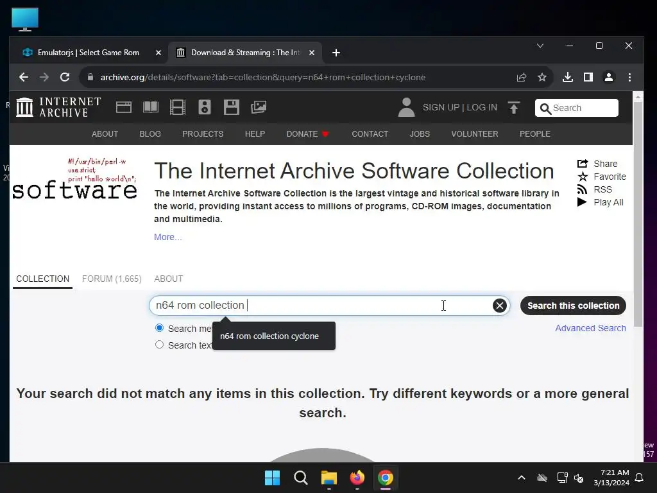Add collection to Favorite
Image resolution: width=657 pixels, height=493 pixels.
(602, 177)
